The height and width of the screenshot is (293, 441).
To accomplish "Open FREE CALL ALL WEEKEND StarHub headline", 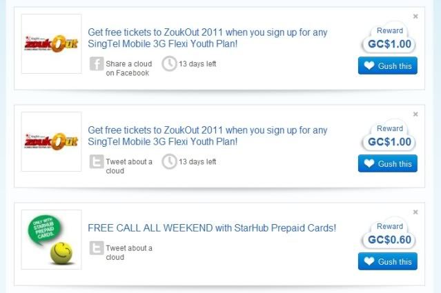I will pos(212,228).
